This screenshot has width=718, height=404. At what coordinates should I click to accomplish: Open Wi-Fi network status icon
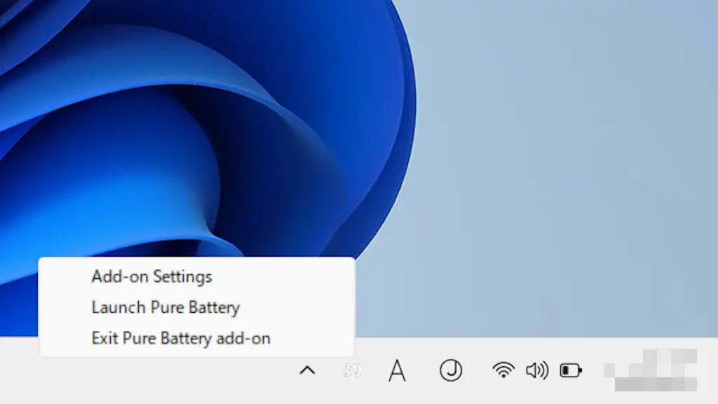click(x=503, y=370)
